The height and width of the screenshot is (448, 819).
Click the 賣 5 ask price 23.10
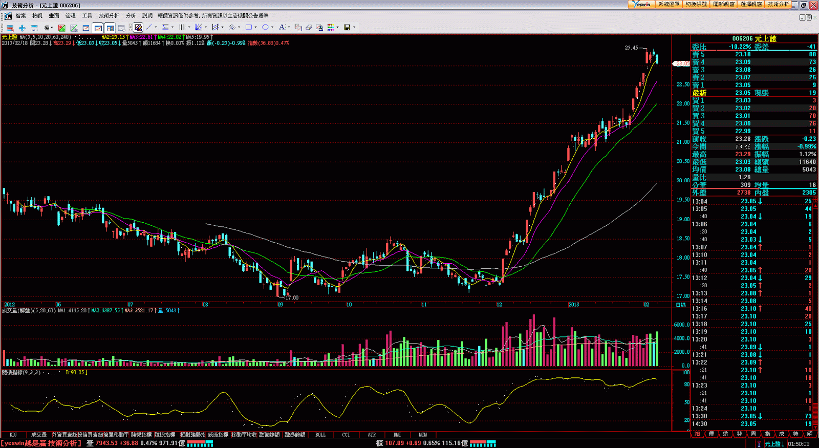tap(743, 54)
